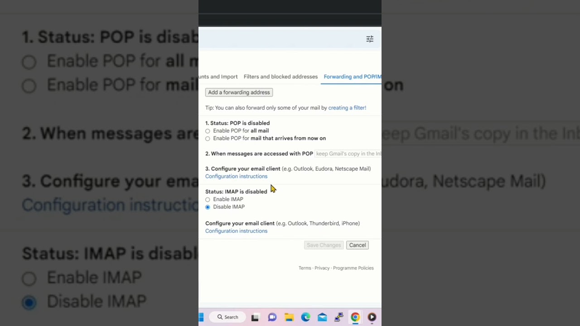Open the Forwarding and POP/IMAP tab
The image size is (580, 326).
[352, 77]
